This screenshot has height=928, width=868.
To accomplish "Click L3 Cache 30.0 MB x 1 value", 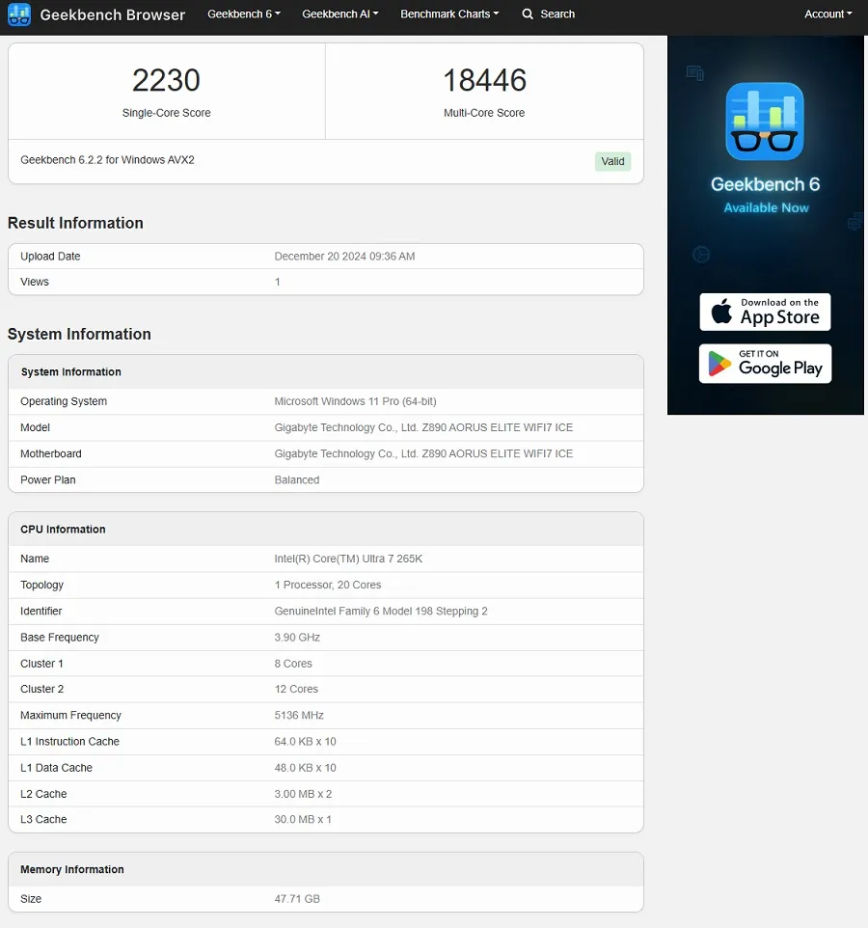I will point(302,819).
